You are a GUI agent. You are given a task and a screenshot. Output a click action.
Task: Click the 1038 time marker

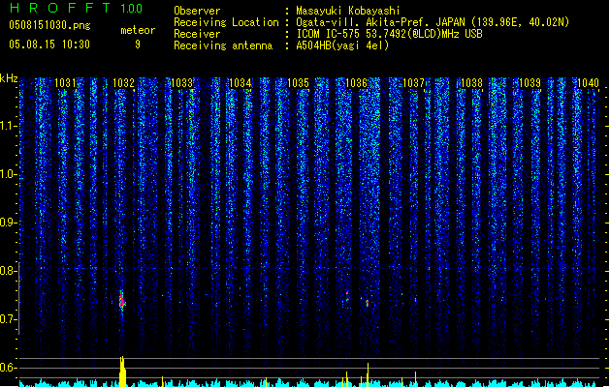pos(471,82)
